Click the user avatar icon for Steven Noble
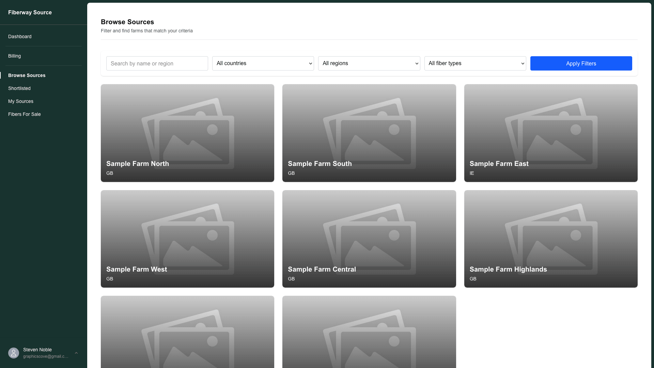The image size is (654, 368). [14, 353]
